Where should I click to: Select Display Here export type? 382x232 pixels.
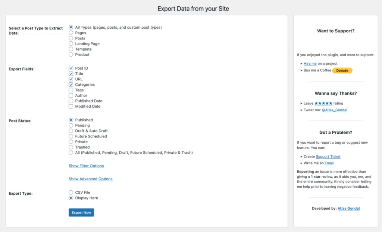(71, 198)
